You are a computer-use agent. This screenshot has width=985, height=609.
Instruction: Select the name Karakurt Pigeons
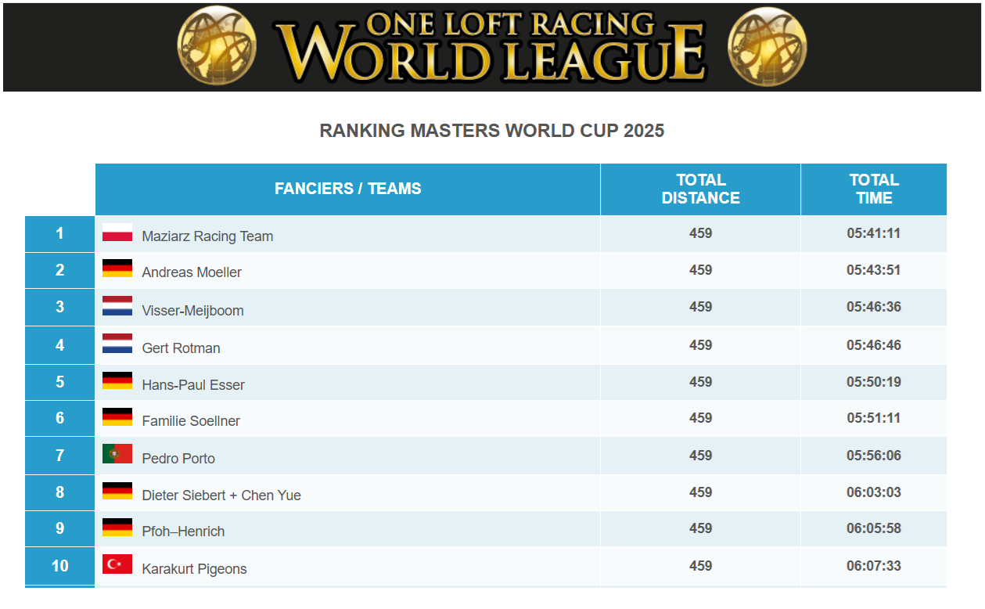194,569
